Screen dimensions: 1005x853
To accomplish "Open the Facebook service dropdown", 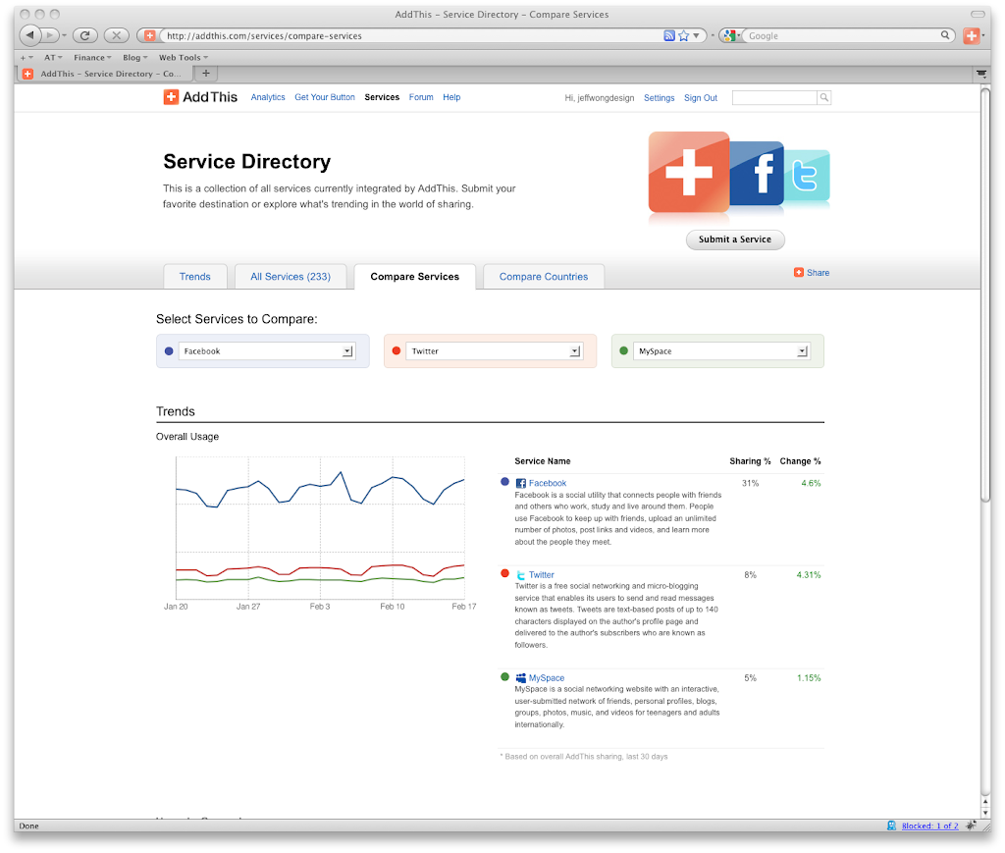I will coord(266,351).
